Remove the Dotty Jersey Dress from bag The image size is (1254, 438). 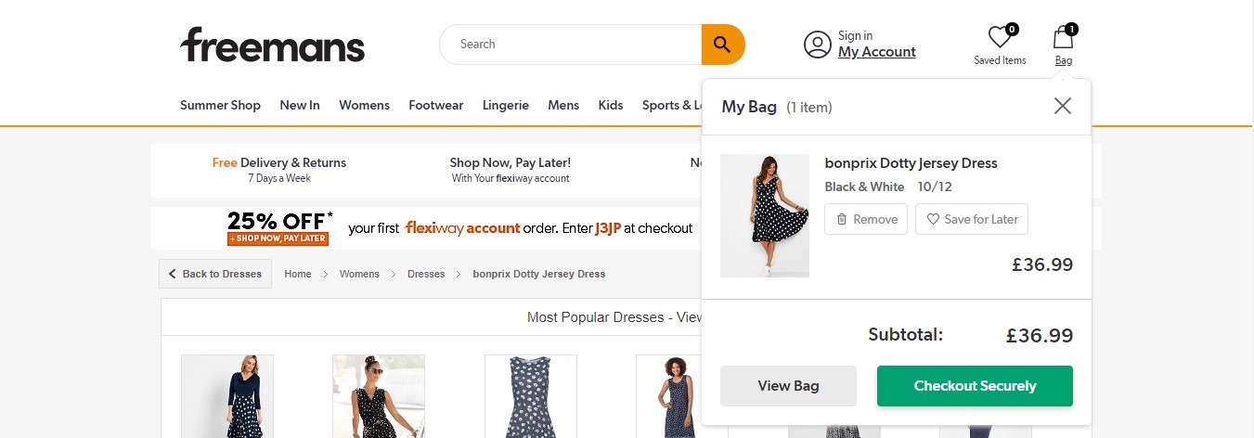(x=865, y=220)
